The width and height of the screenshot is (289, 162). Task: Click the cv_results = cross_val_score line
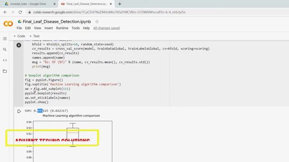[x=121, y=49]
